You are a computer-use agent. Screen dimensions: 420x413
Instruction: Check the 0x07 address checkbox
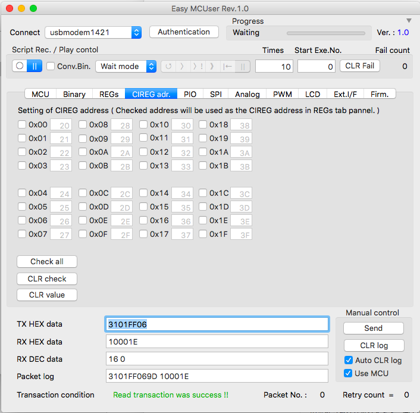tap(21, 234)
